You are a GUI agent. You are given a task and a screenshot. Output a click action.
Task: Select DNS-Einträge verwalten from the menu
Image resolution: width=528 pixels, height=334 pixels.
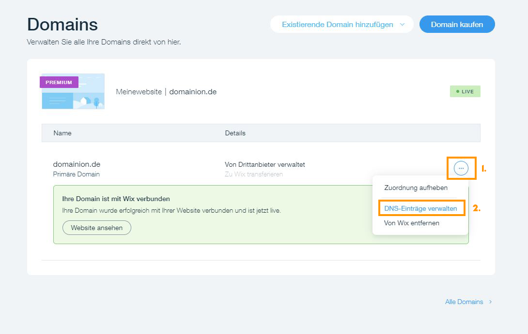point(421,208)
